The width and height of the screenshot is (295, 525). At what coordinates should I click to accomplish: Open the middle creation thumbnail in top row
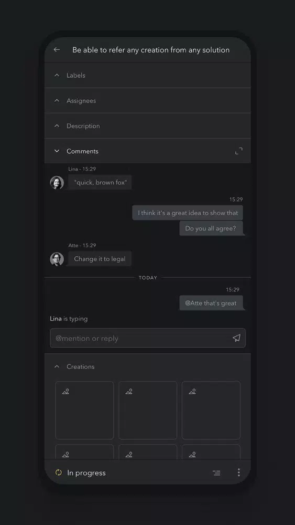(x=148, y=410)
